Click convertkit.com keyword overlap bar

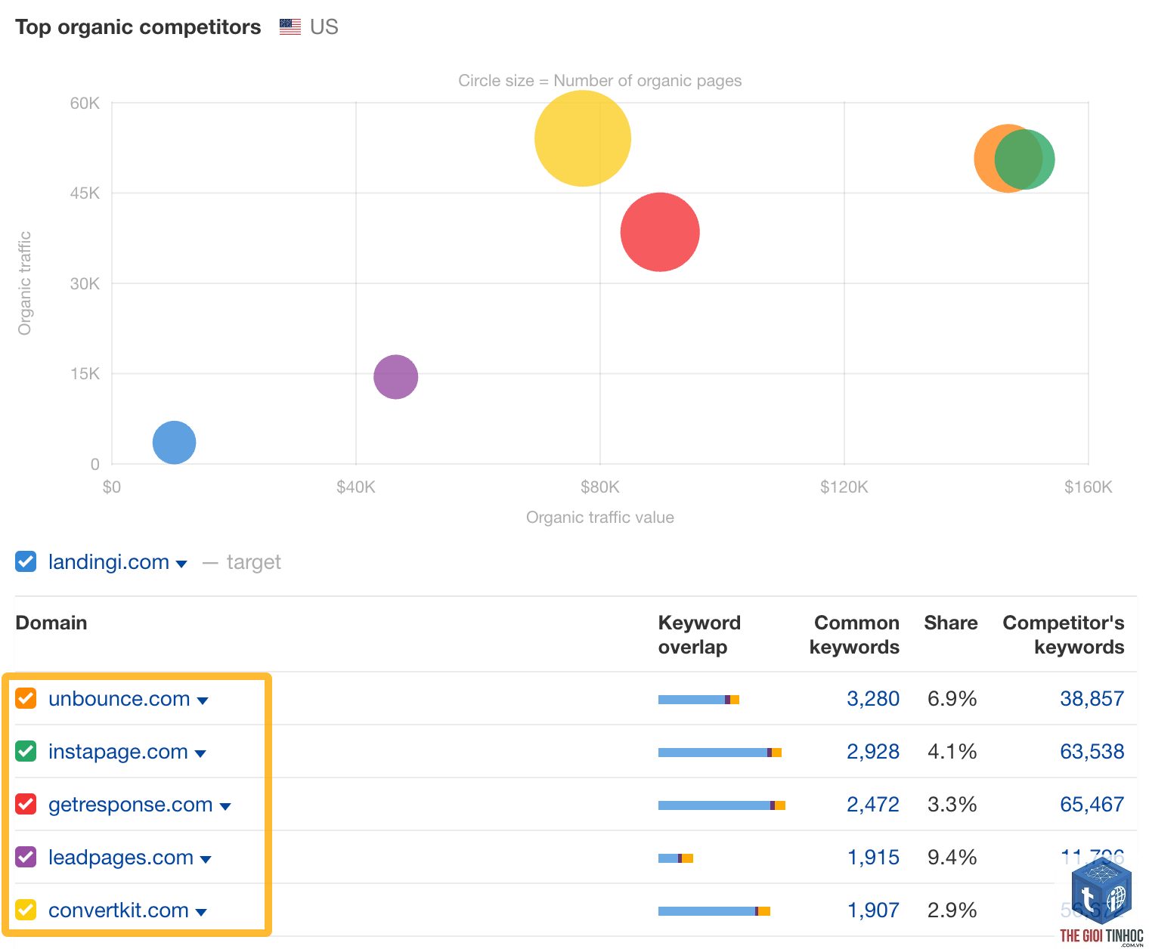coord(714,911)
